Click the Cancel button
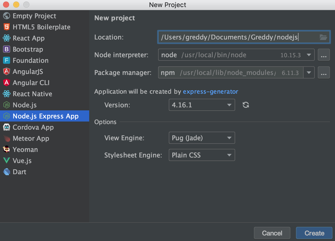This screenshot has width=335, height=241. pos(272,233)
